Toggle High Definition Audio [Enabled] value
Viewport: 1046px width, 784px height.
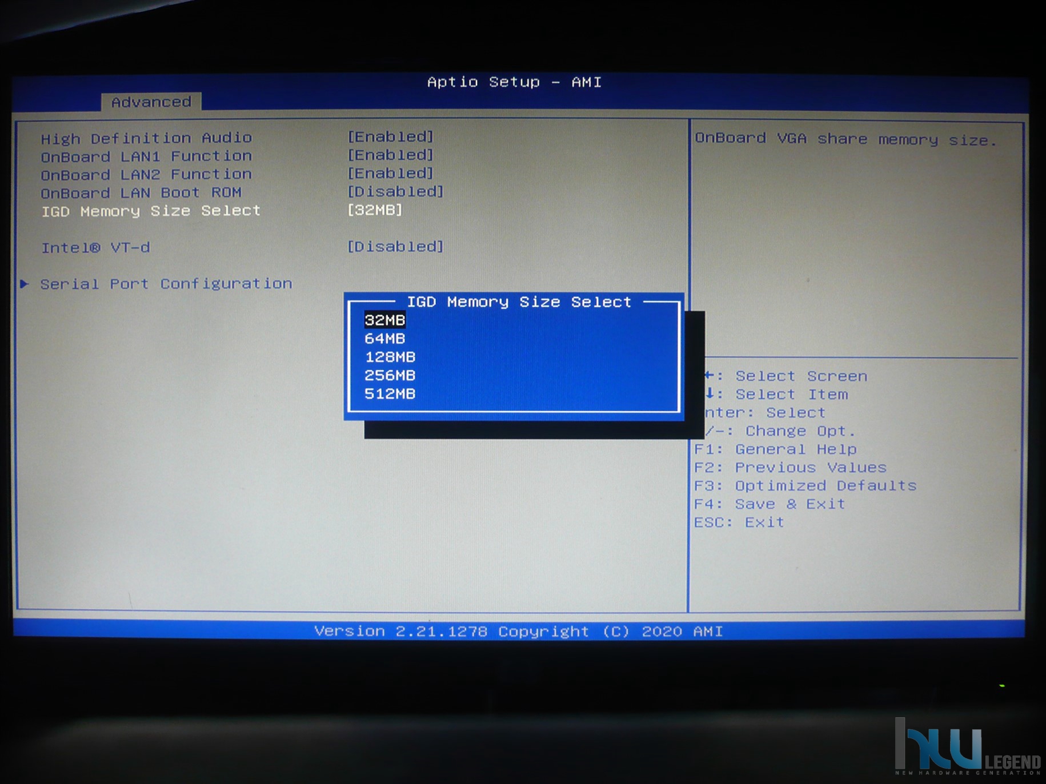point(391,136)
